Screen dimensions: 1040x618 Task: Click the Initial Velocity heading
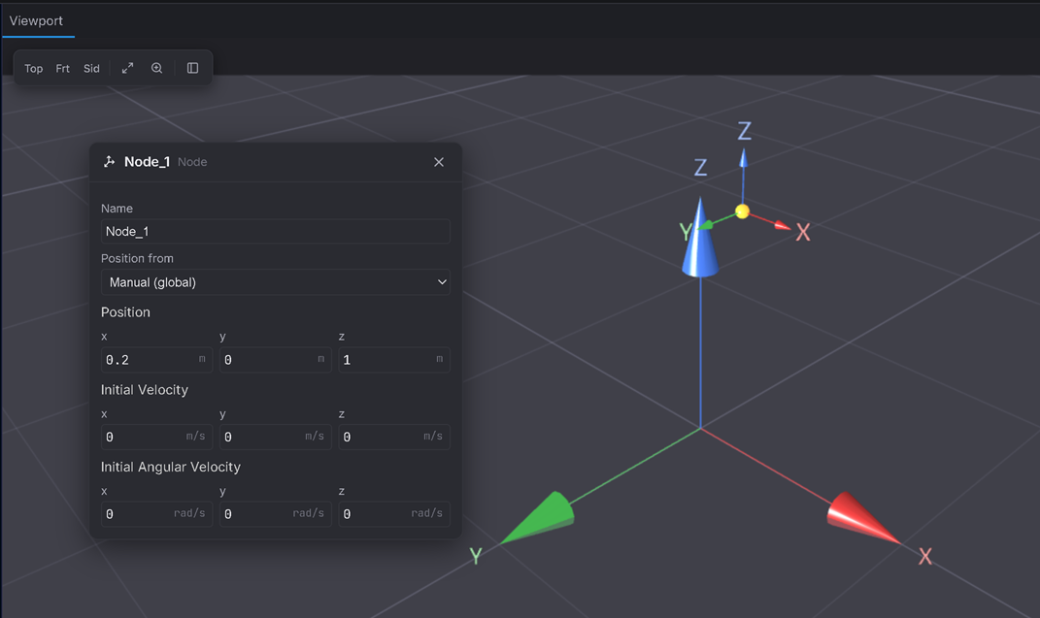click(x=145, y=389)
